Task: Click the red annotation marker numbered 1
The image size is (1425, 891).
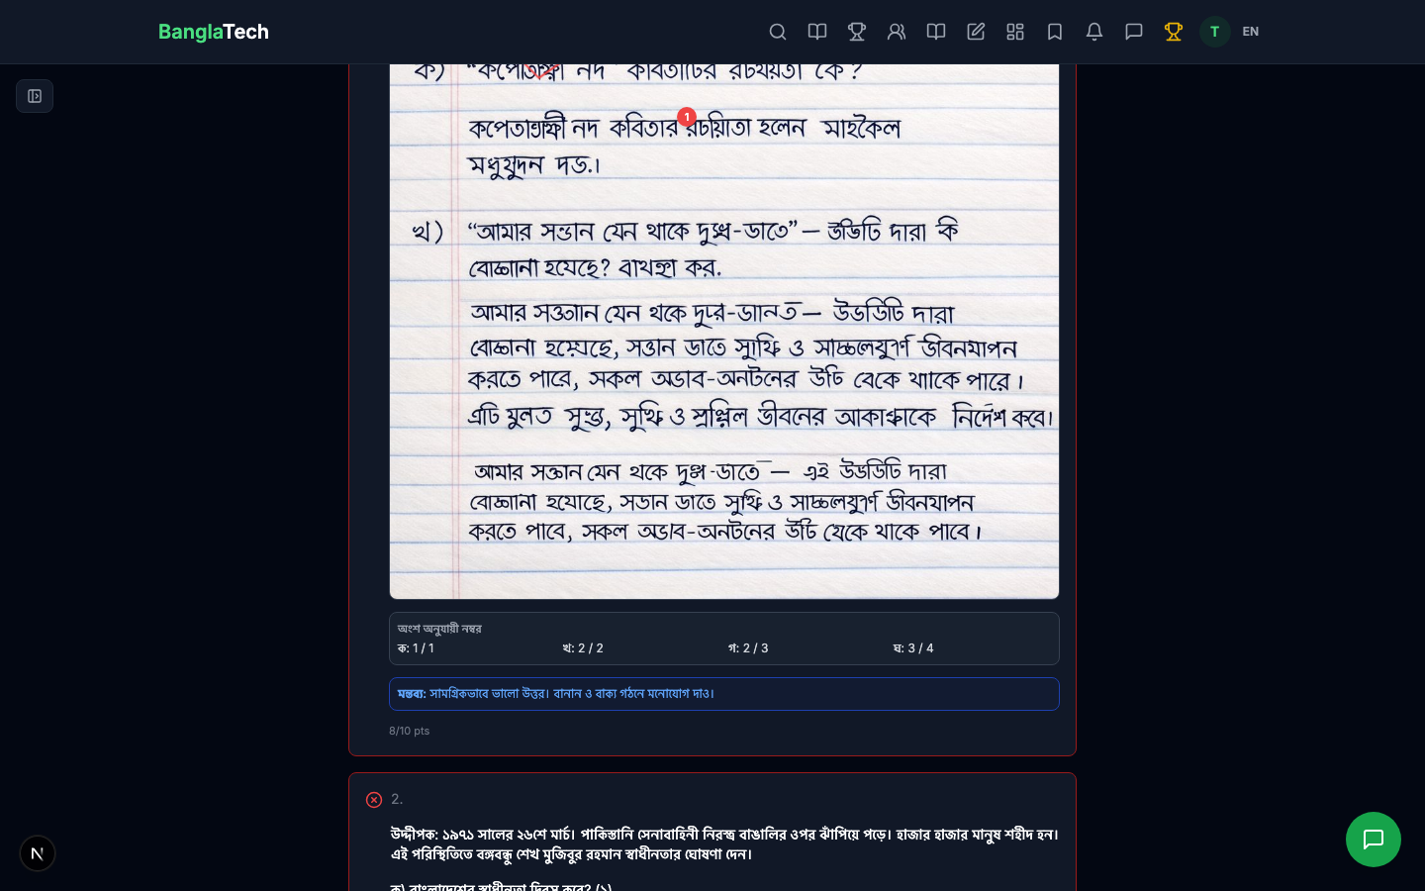Action: [687, 117]
